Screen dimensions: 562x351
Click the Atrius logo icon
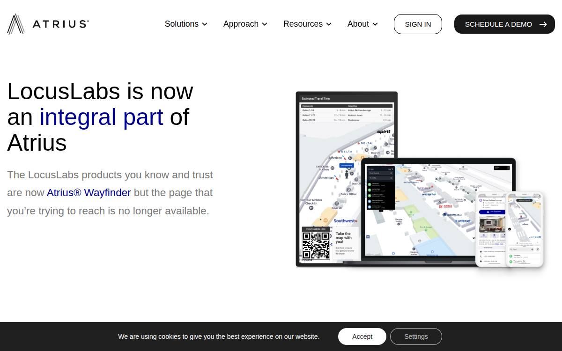point(16,24)
